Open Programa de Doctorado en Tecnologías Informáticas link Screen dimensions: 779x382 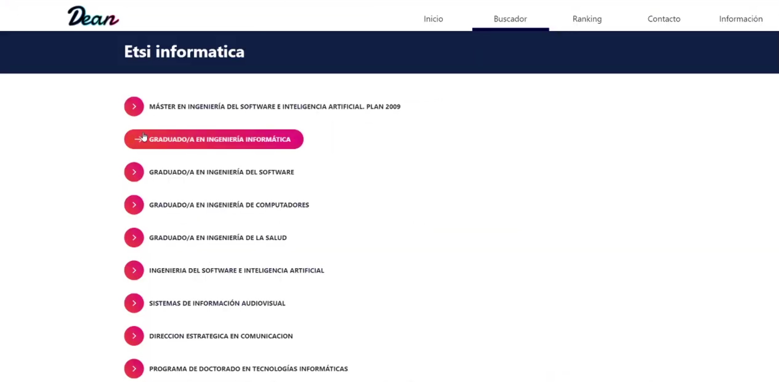click(x=248, y=369)
